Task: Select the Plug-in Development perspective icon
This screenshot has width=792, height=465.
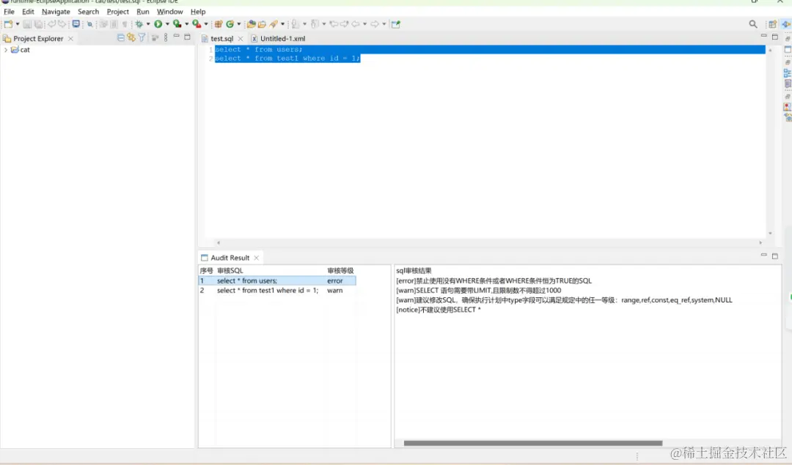Action: click(x=786, y=23)
